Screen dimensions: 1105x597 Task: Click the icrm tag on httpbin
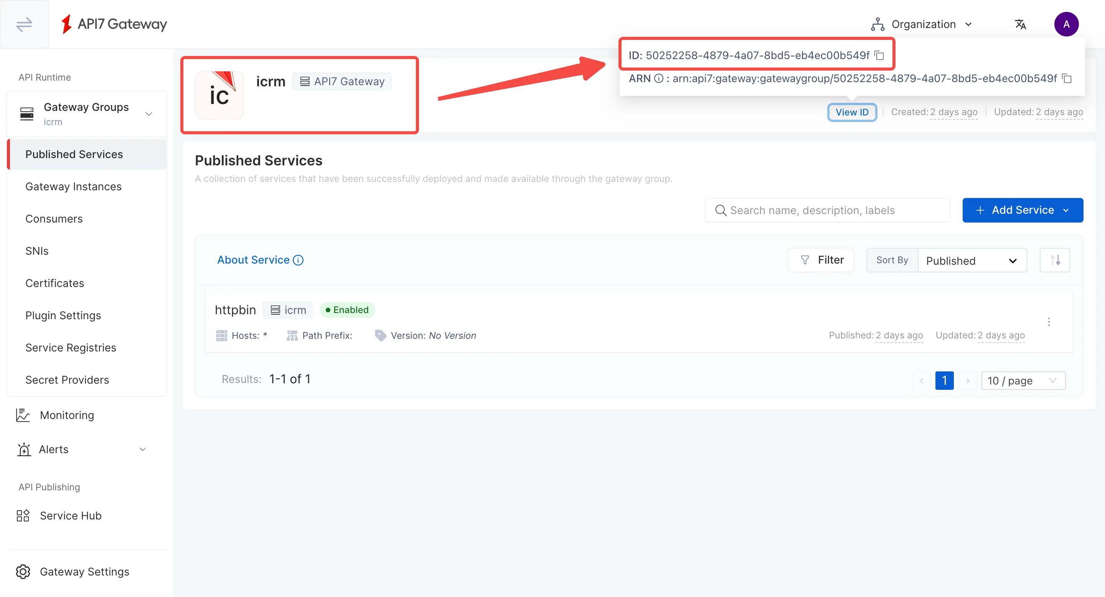[288, 310]
